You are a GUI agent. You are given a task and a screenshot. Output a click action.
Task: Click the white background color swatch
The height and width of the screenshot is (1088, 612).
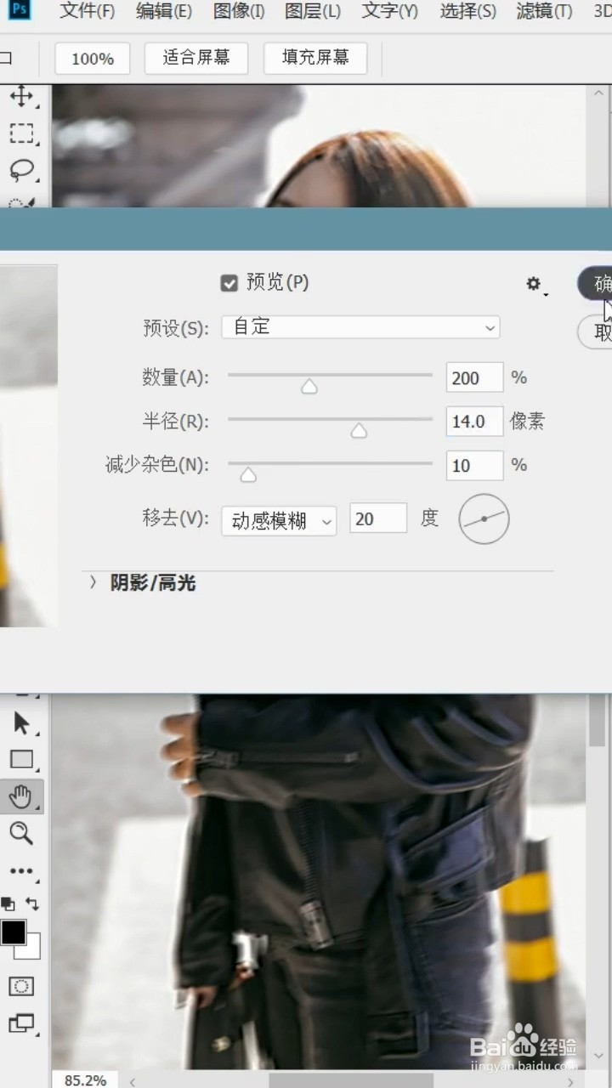pos(31,949)
